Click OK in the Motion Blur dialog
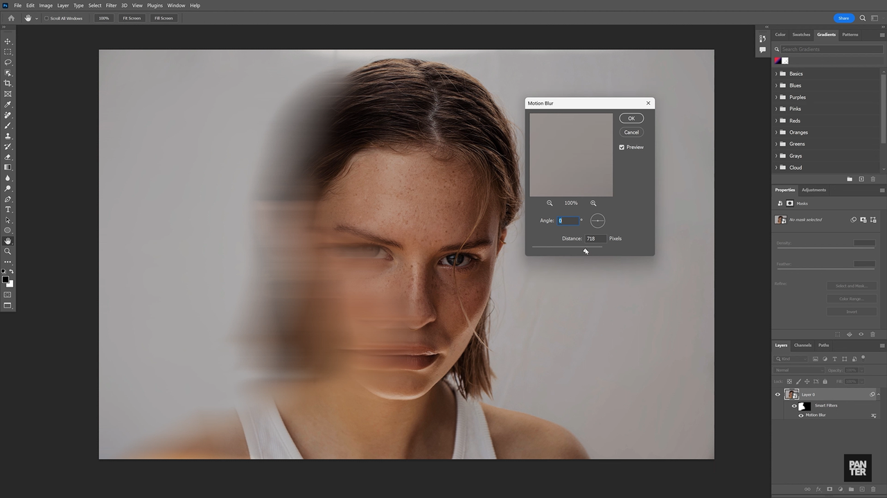The image size is (887, 498). pyautogui.click(x=631, y=118)
